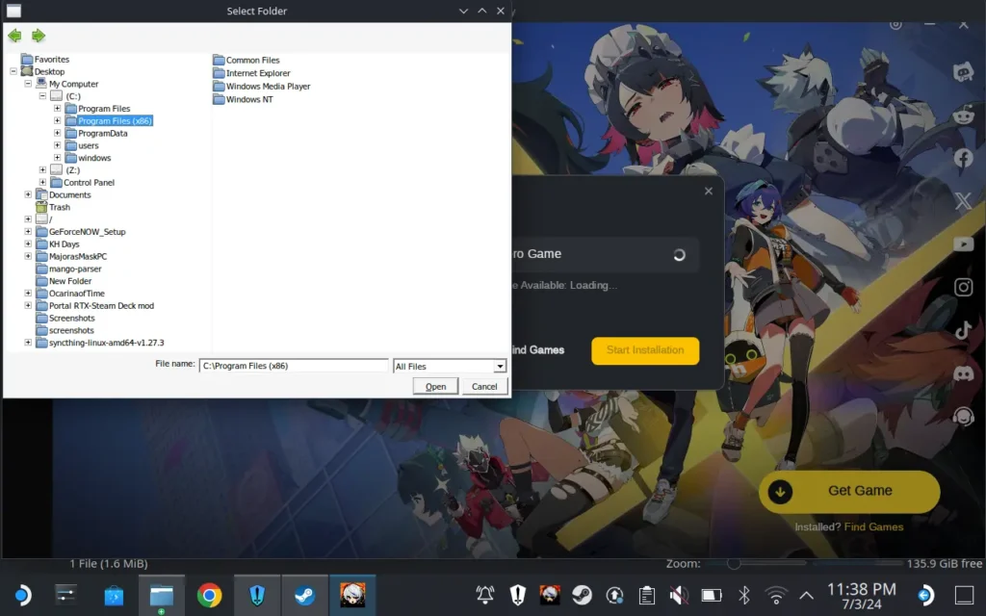Select the windows folder in tree
986x616 pixels.
[x=94, y=158]
